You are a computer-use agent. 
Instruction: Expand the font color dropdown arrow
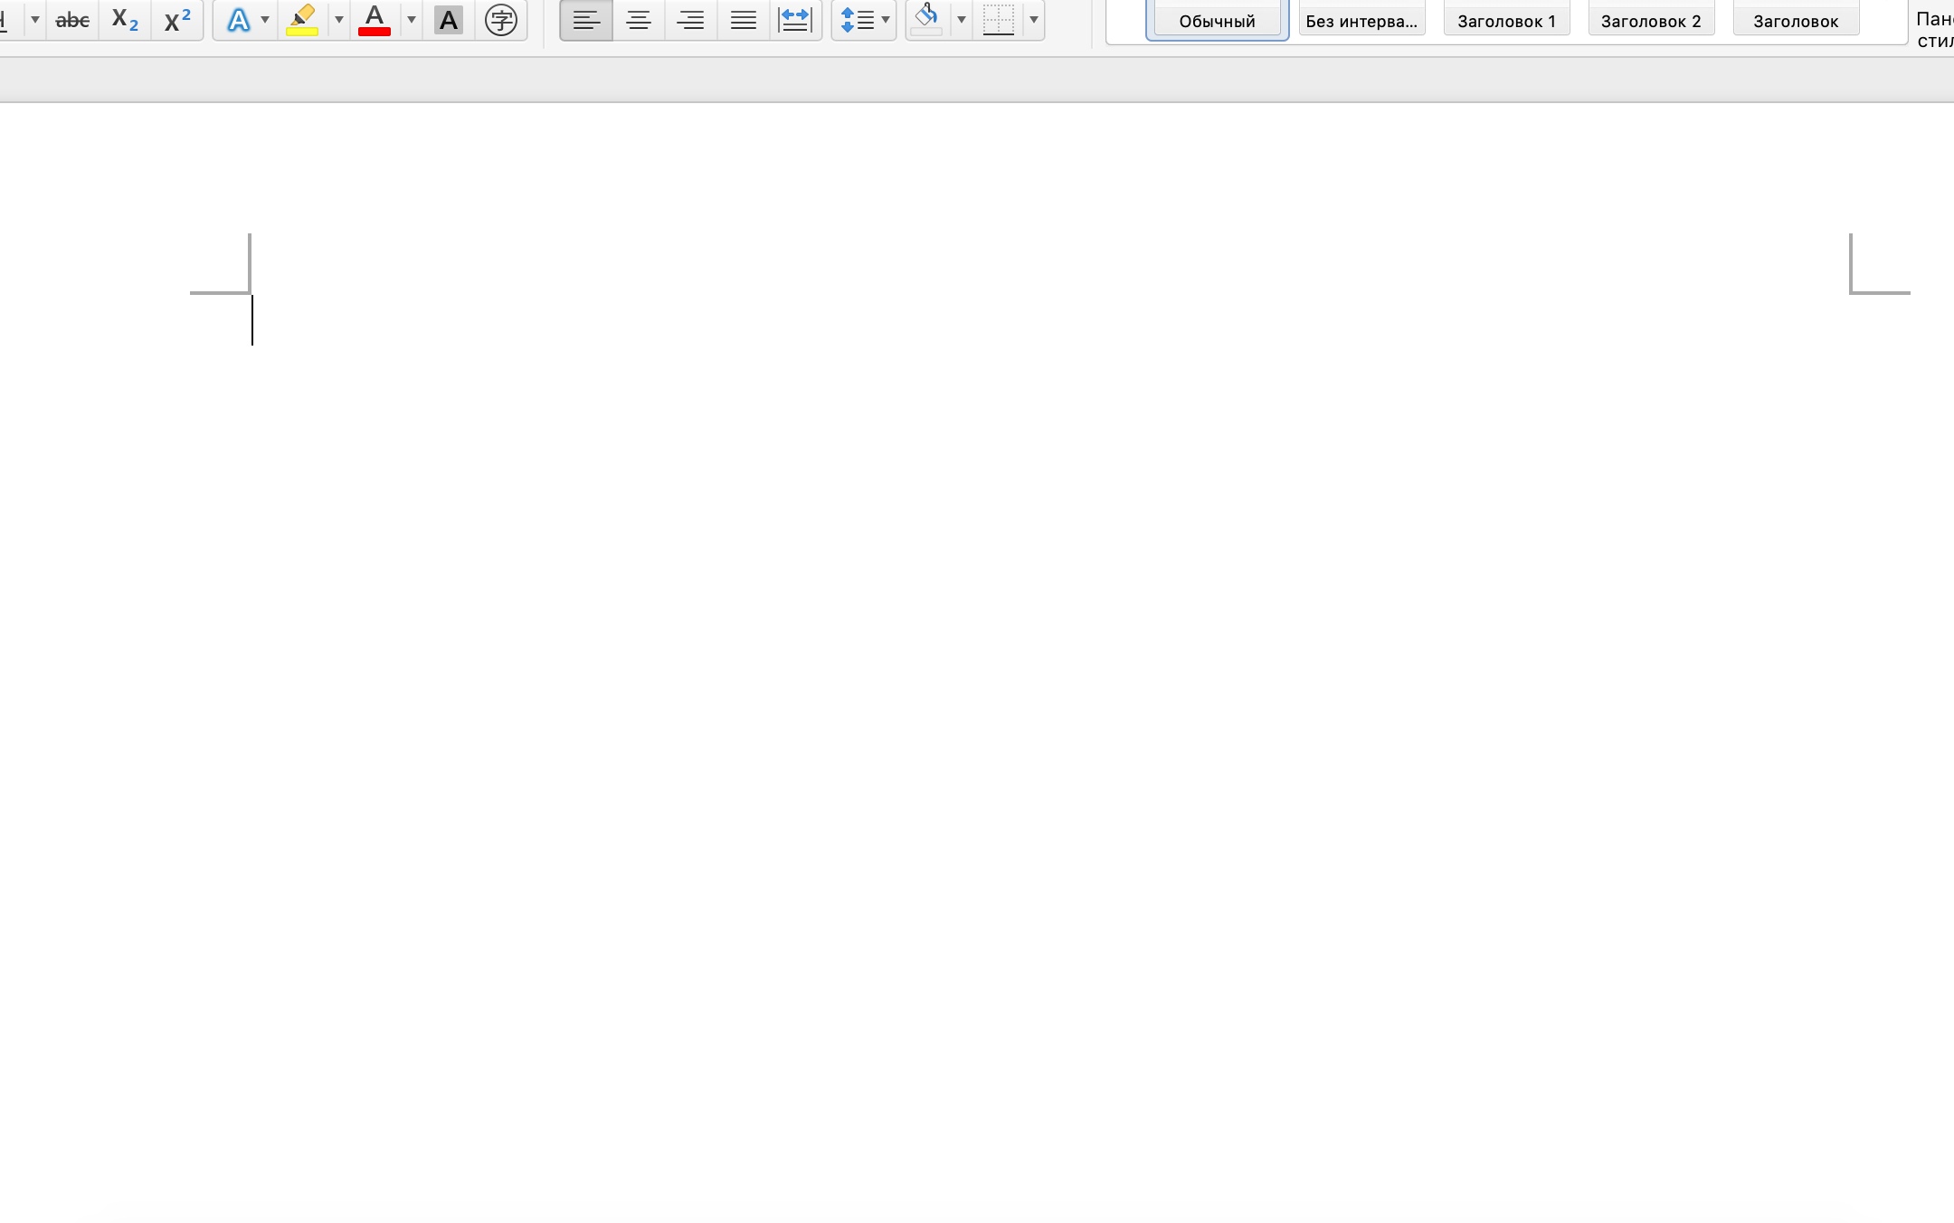click(412, 20)
